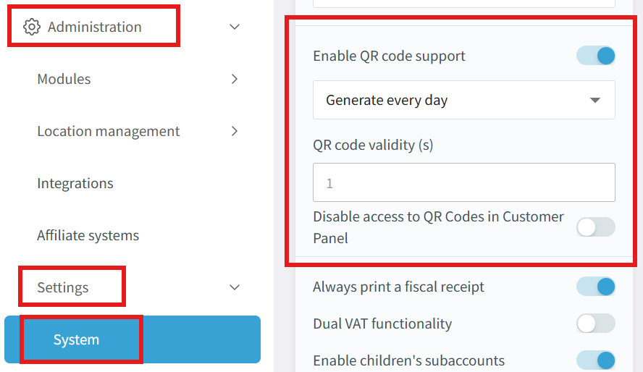Expand the Modules submenu arrow
Viewport: 643px width, 372px height.
click(234, 79)
